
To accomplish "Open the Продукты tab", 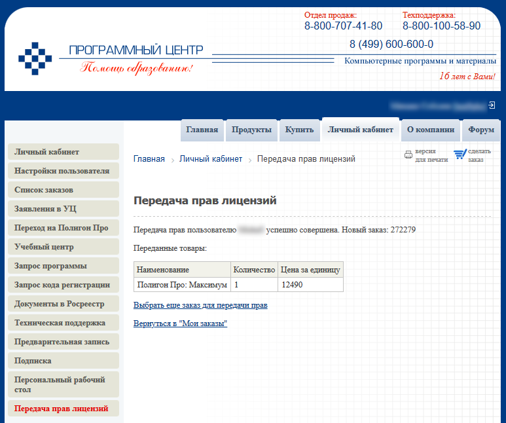I will click(x=251, y=130).
